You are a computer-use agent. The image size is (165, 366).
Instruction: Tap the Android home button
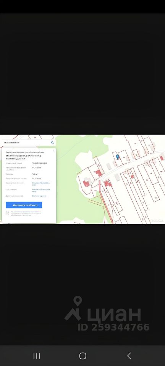pyautogui.click(x=83, y=356)
